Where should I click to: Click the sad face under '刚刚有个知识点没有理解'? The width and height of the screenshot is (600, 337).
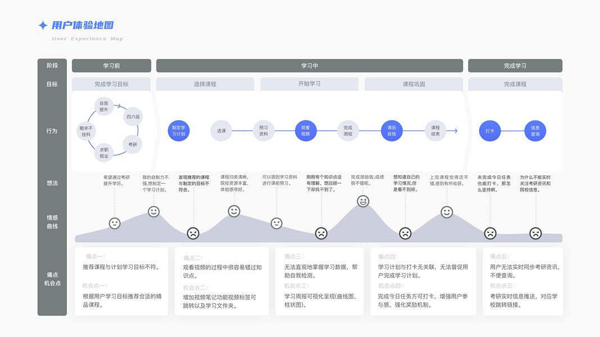point(321,233)
